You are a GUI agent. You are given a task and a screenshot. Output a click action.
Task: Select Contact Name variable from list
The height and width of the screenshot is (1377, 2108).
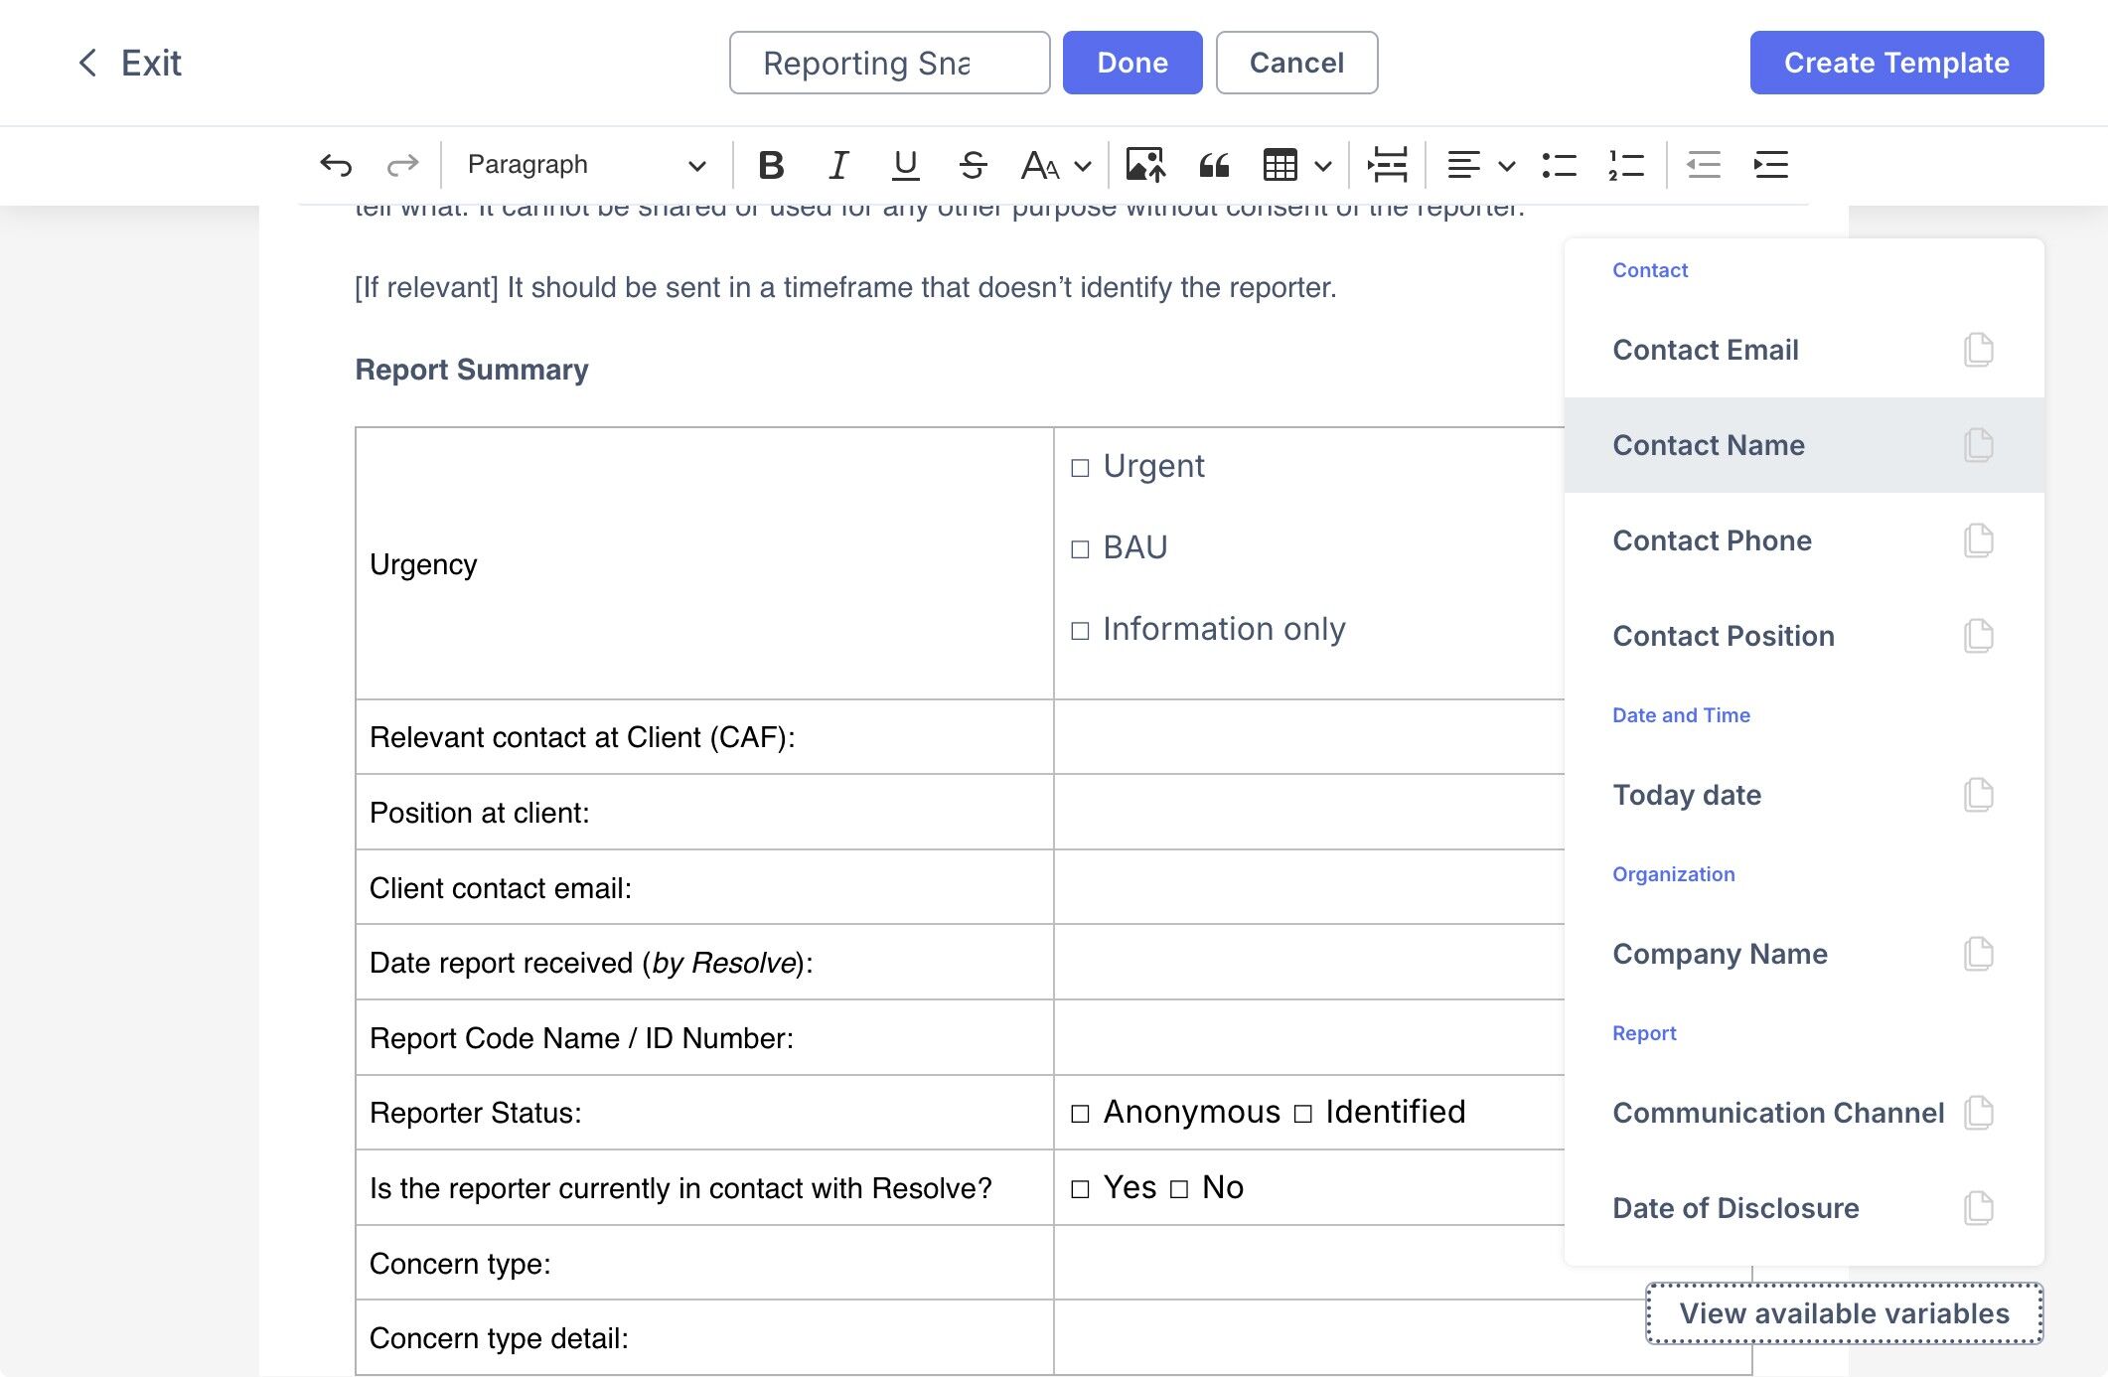click(x=1709, y=445)
